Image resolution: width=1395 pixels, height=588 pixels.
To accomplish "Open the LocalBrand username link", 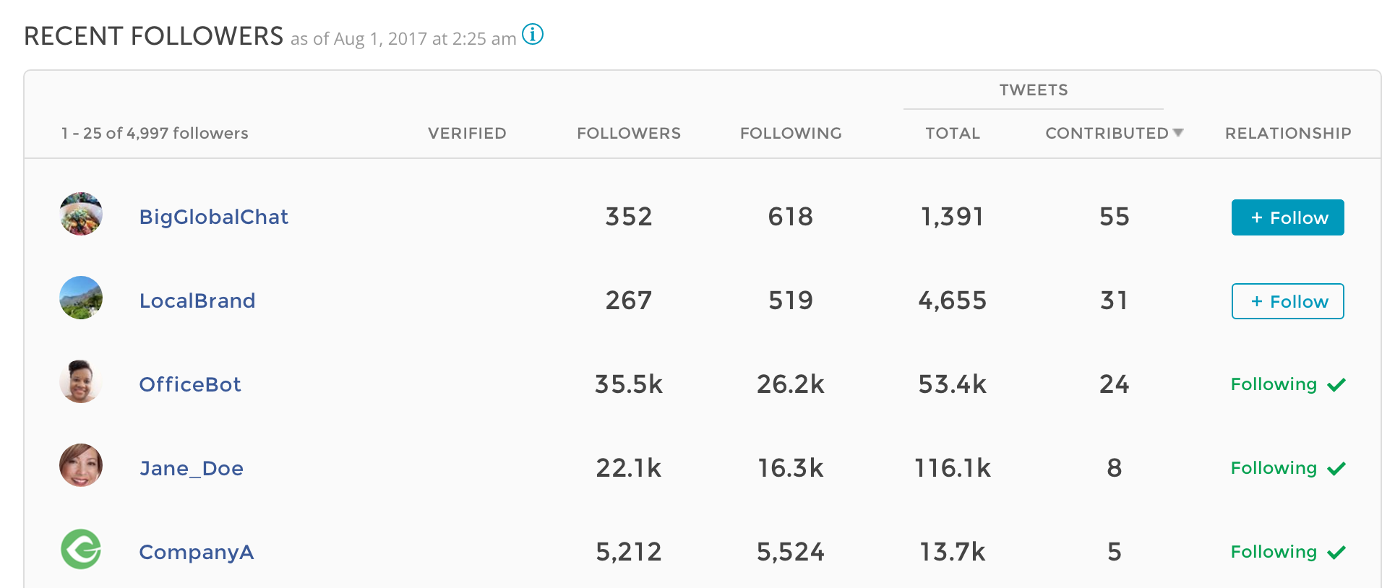I will 197,301.
